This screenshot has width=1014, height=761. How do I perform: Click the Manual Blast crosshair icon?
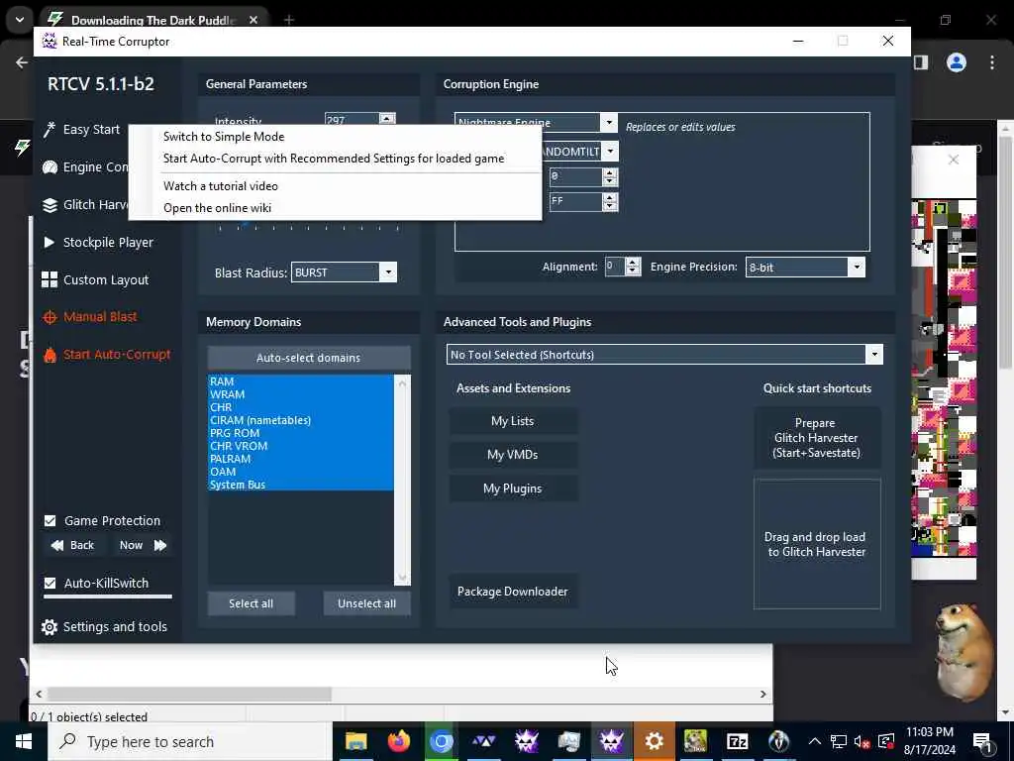pyautogui.click(x=50, y=317)
